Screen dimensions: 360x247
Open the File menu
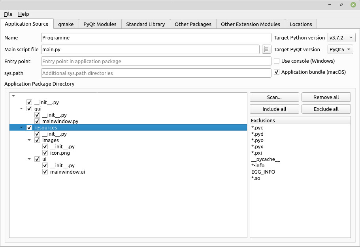tap(8, 14)
